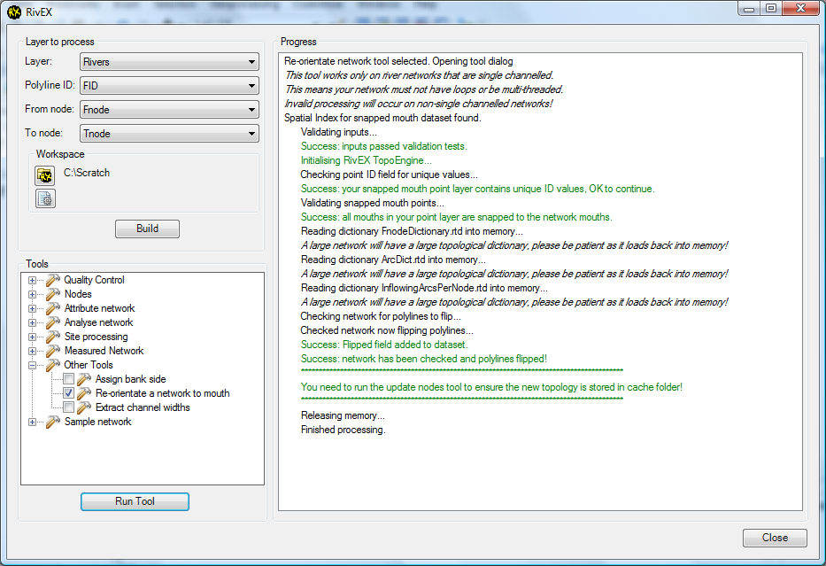
Task: Click the hammer icon beside Assign bank side
Action: 84,379
